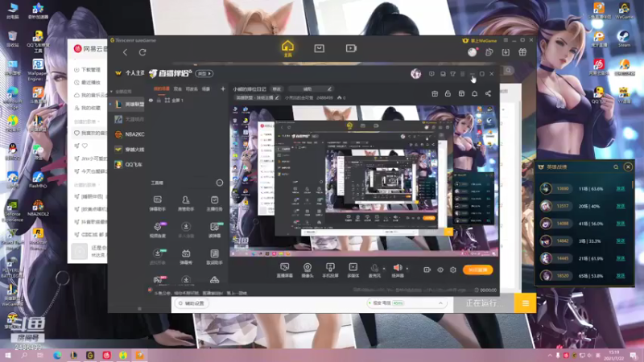The width and height of the screenshot is (644, 362).
Task: Add a 手机投屏 phone cast source
Action: pyautogui.click(x=330, y=270)
